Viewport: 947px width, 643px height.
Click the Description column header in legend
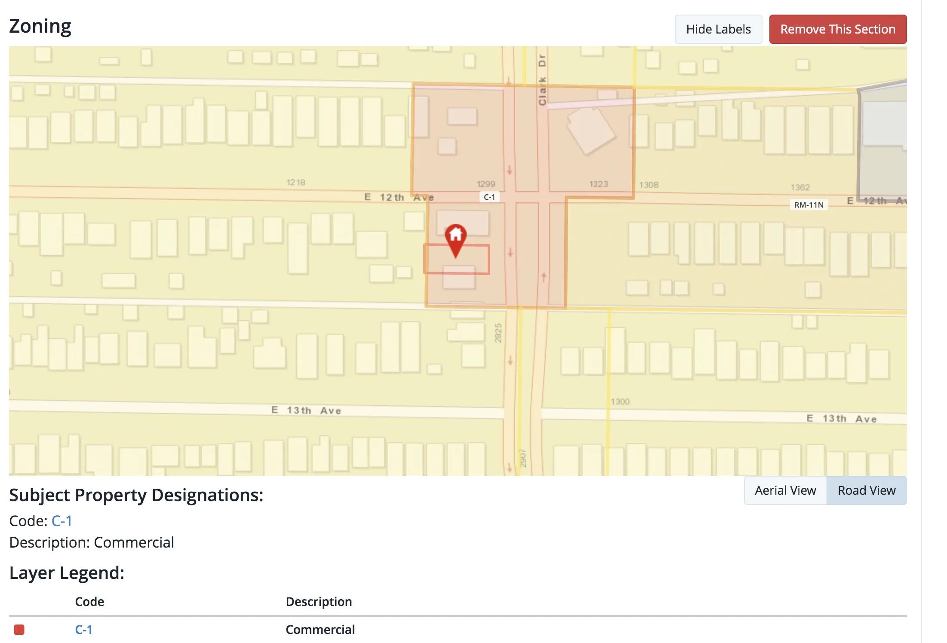tap(319, 601)
